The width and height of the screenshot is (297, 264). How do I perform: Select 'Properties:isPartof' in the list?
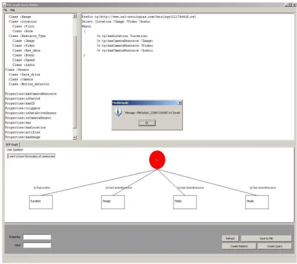23,99
